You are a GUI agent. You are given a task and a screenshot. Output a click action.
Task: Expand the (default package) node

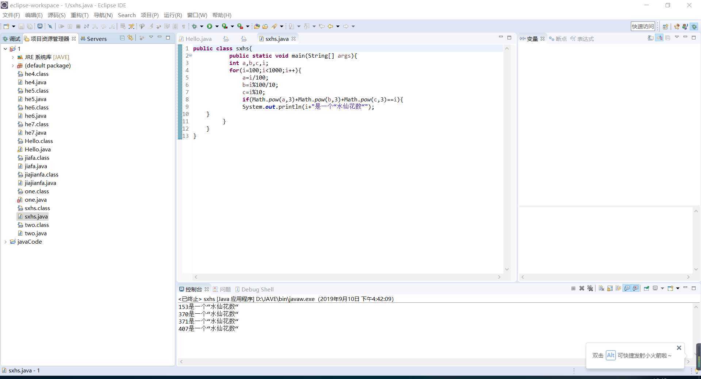[13, 66]
